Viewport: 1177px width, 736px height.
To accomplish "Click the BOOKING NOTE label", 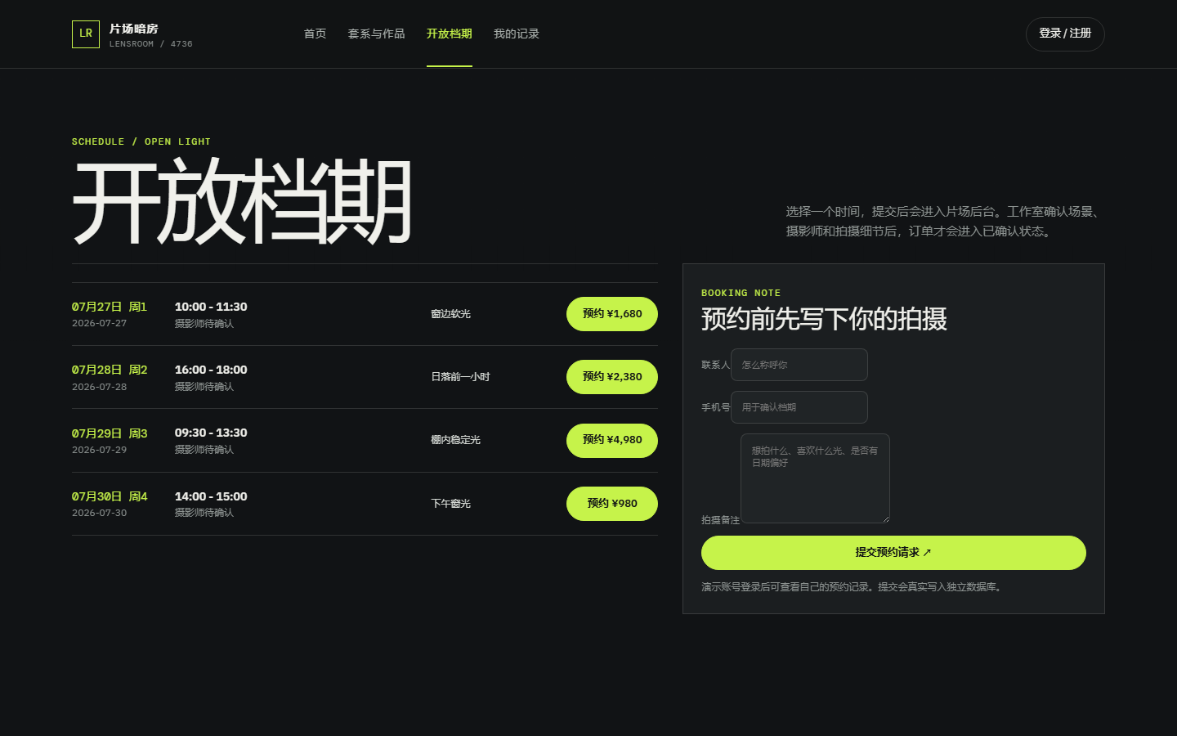I will pos(741,293).
